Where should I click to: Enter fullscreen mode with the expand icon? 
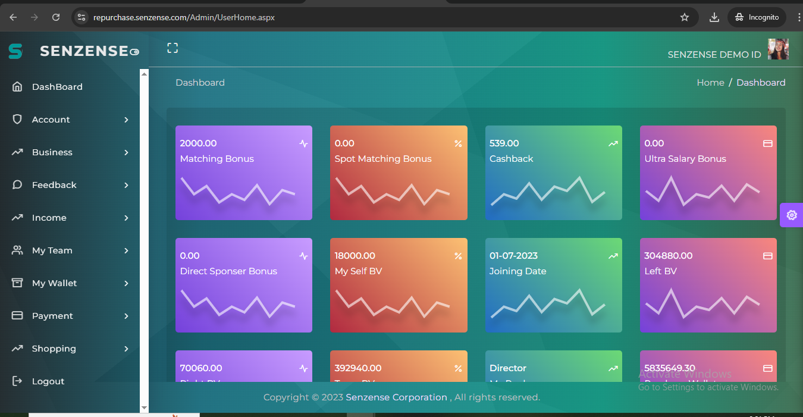(172, 48)
